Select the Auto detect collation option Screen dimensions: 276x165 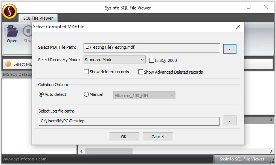pyautogui.click(x=41, y=94)
